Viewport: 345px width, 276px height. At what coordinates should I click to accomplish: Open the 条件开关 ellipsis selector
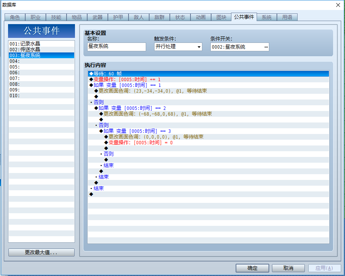tap(266, 47)
